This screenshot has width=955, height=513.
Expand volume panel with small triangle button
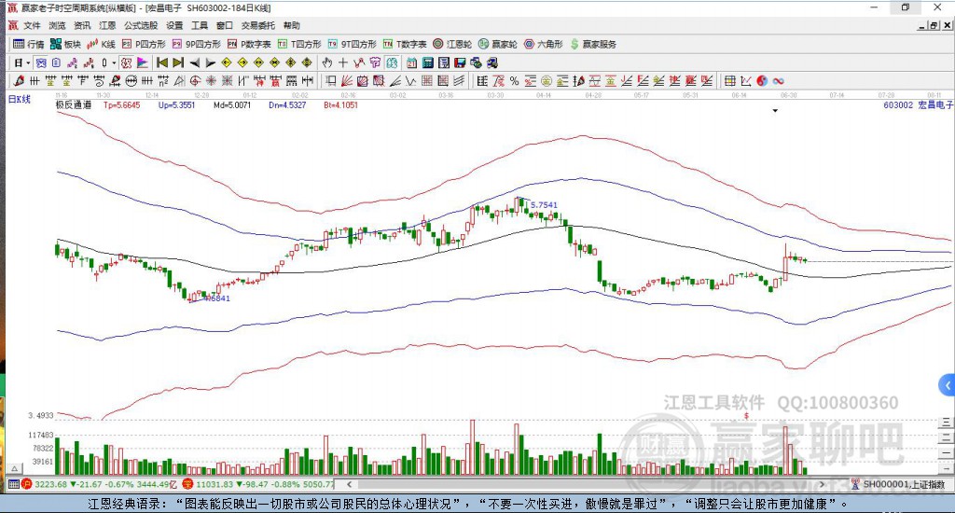click(x=15, y=468)
